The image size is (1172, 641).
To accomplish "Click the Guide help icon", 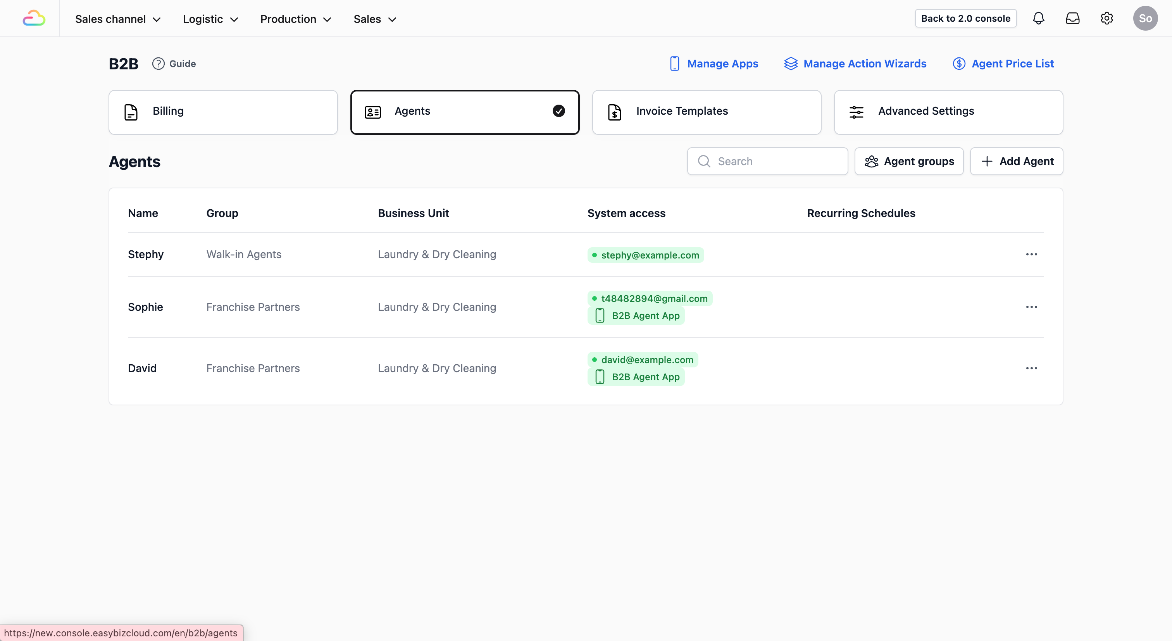I will 158,64.
